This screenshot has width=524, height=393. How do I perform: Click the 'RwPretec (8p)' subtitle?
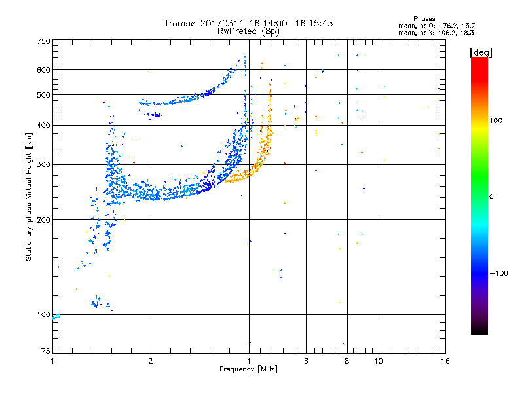point(248,31)
